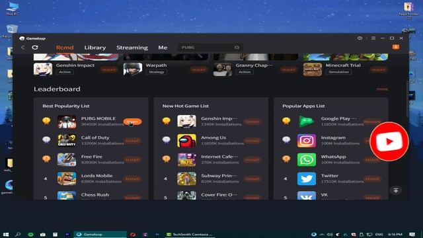423x238 pixels.
Task: Click the Instagram app icon
Action: [x=307, y=140]
